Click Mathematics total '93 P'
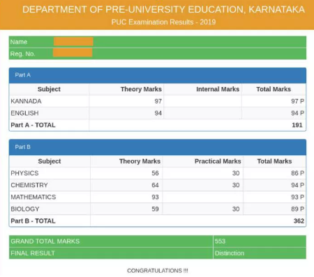 [x=297, y=197]
